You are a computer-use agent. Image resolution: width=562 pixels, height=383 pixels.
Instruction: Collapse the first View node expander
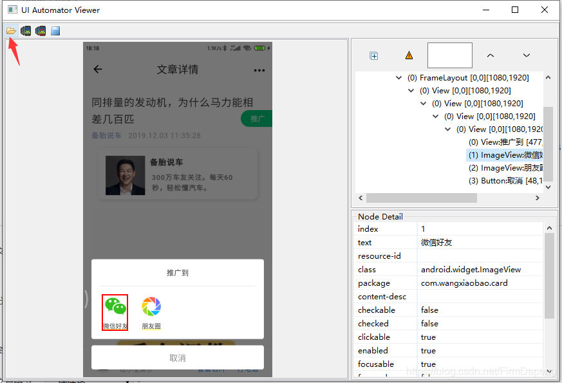[x=411, y=90]
